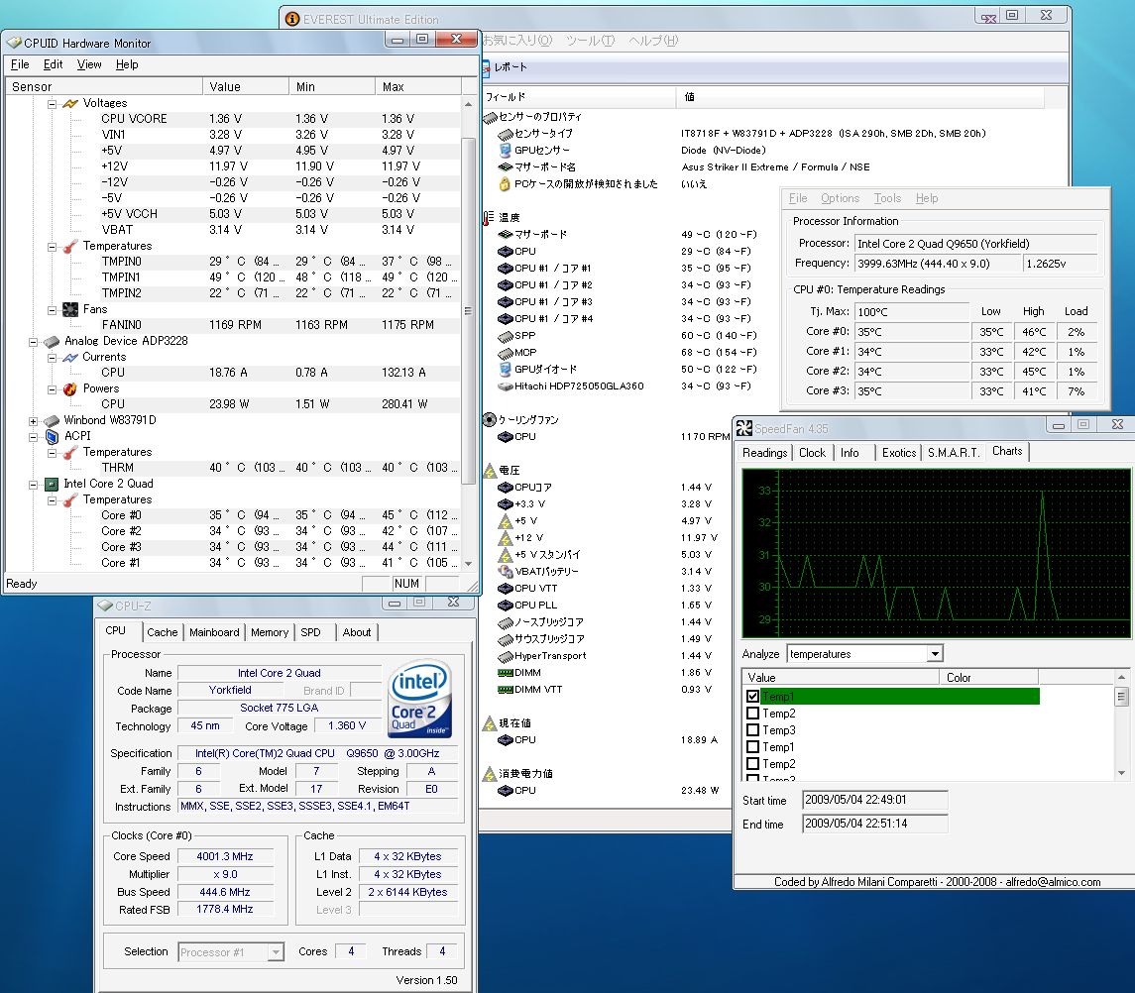The width and height of the screenshot is (1135, 993).
Task: Switch to the Memory tab in CPU-Z
Action: [269, 632]
